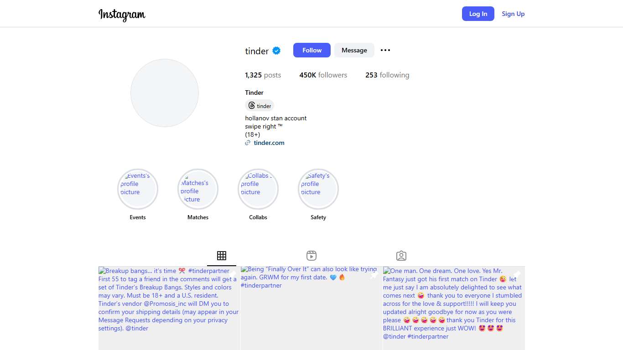Open the Events story highlight

click(138, 189)
